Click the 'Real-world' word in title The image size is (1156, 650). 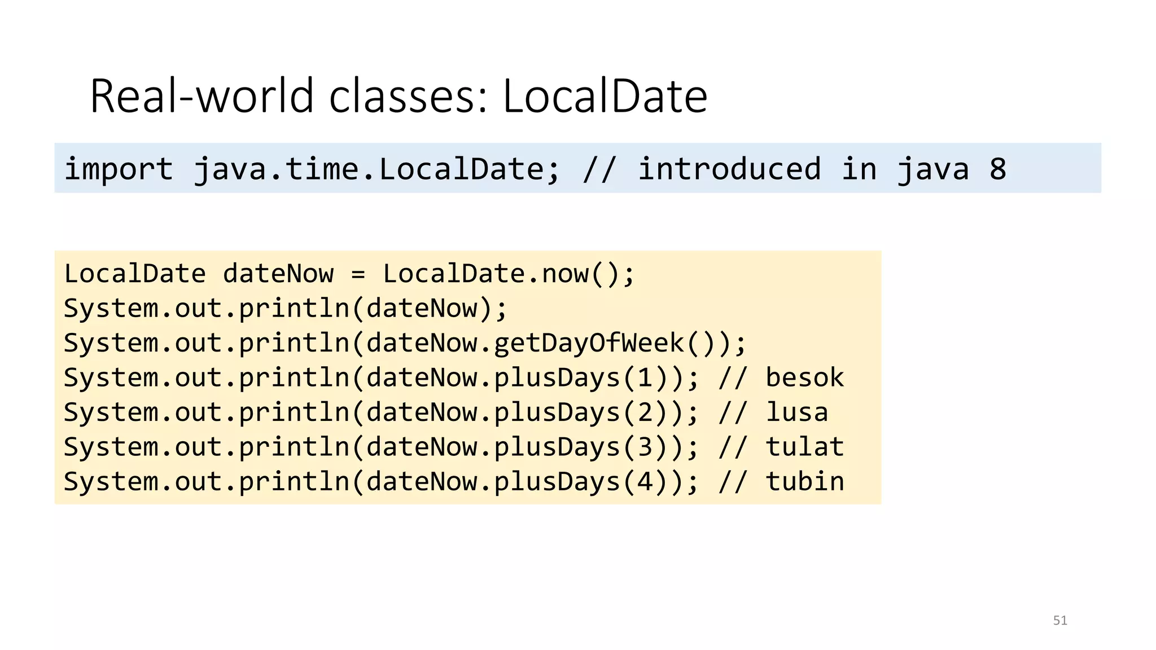202,96
